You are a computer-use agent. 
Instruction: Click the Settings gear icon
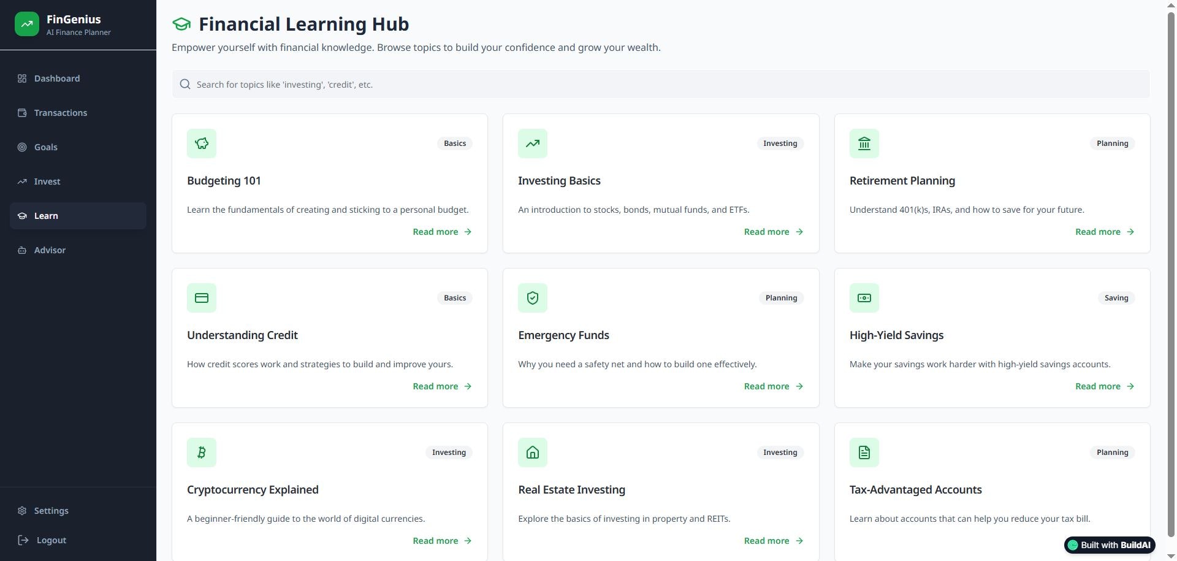click(x=22, y=511)
